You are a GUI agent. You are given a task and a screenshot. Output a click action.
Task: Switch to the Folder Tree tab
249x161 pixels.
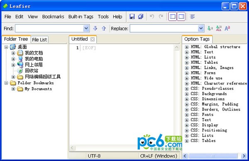pyautogui.click(x=16, y=39)
